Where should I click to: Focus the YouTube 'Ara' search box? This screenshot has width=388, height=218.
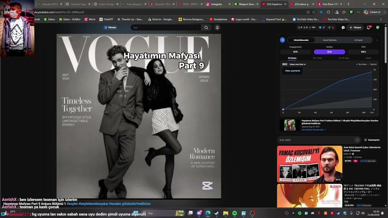pos(166,28)
